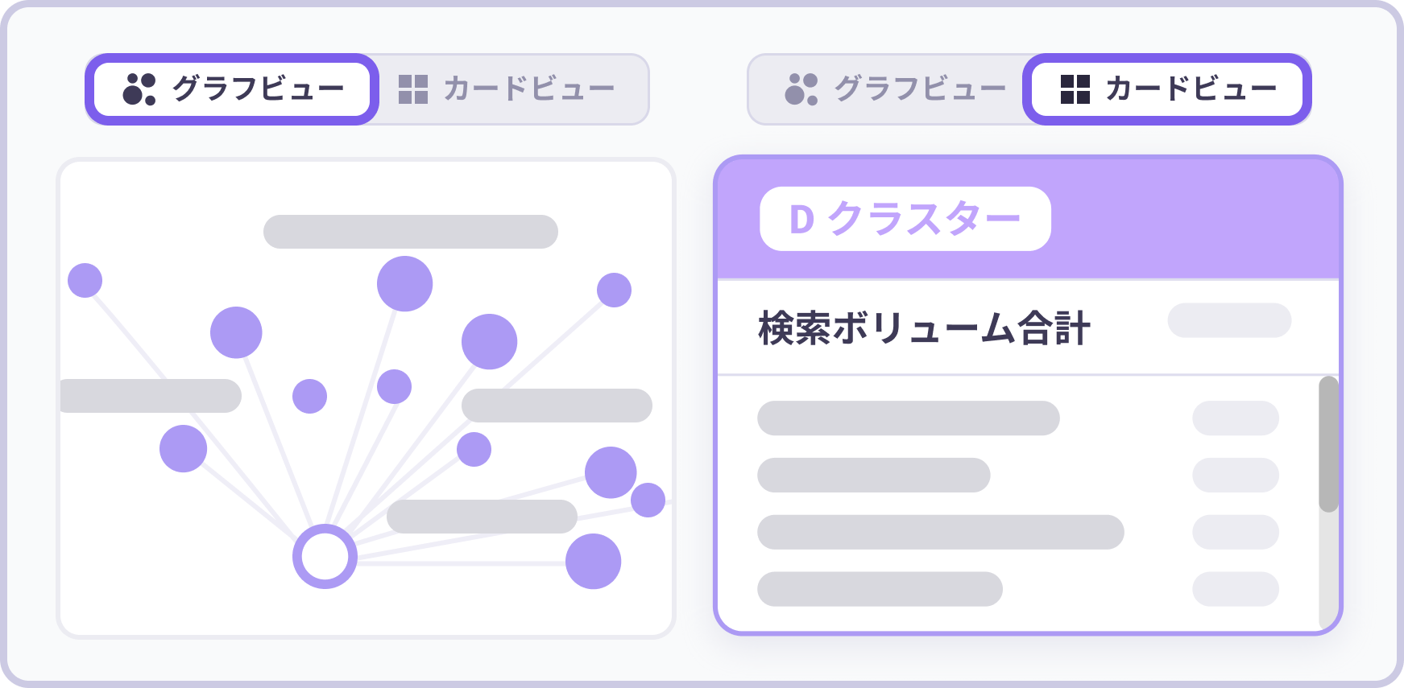Select the hollow central node in graph
This screenshot has width=1404, height=688.
325,556
